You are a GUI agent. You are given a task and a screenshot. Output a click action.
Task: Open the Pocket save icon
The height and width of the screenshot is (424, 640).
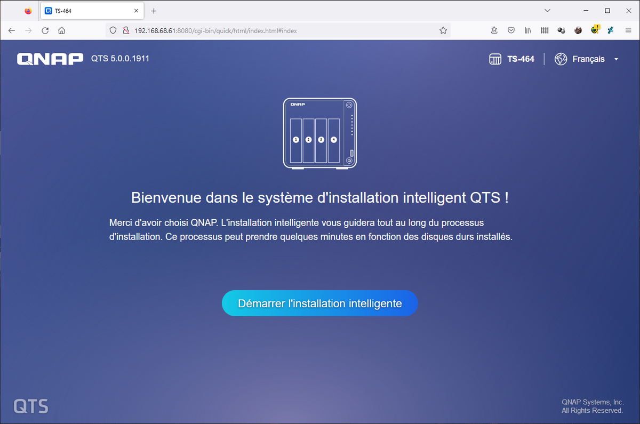pyautogui.click(x=511, y=30)
